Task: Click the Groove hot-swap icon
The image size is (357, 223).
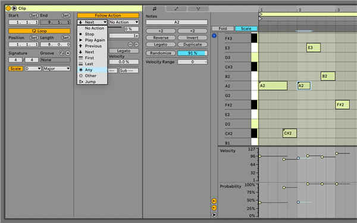Action: pyautogui.click(x=62, y=53)
